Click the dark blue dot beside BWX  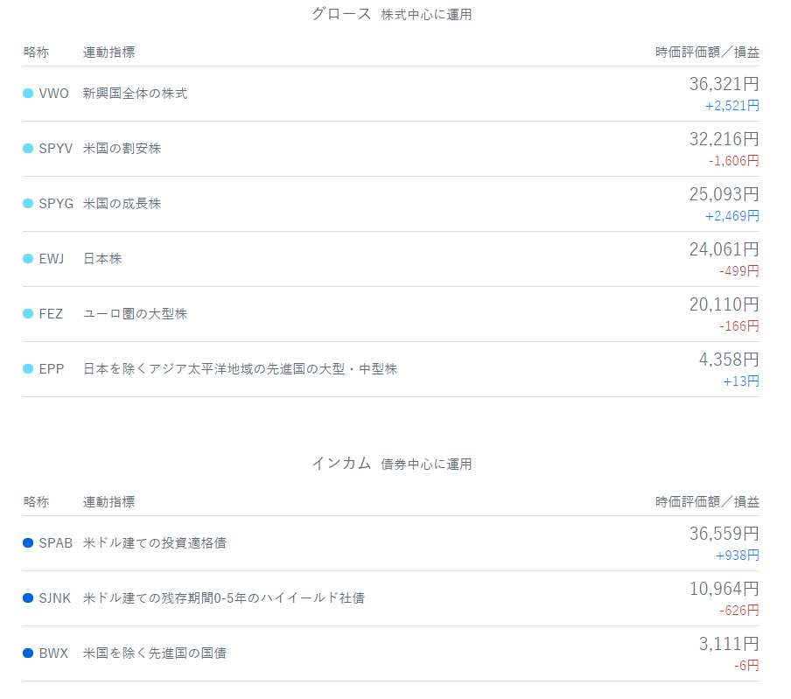tap(28, 654)
